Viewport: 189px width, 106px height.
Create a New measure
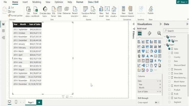point(123,12)
